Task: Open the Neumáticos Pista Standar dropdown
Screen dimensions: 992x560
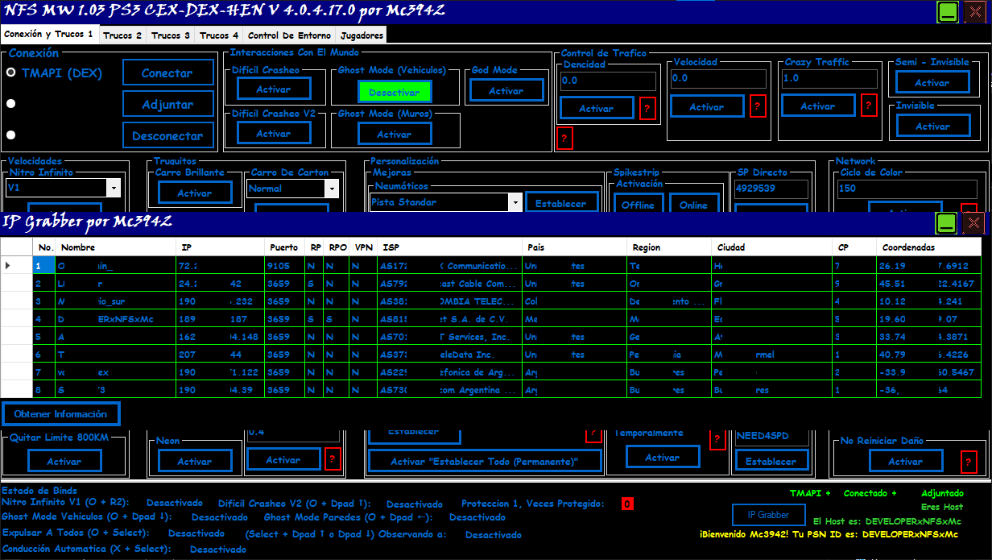Action: pos(515,202)
